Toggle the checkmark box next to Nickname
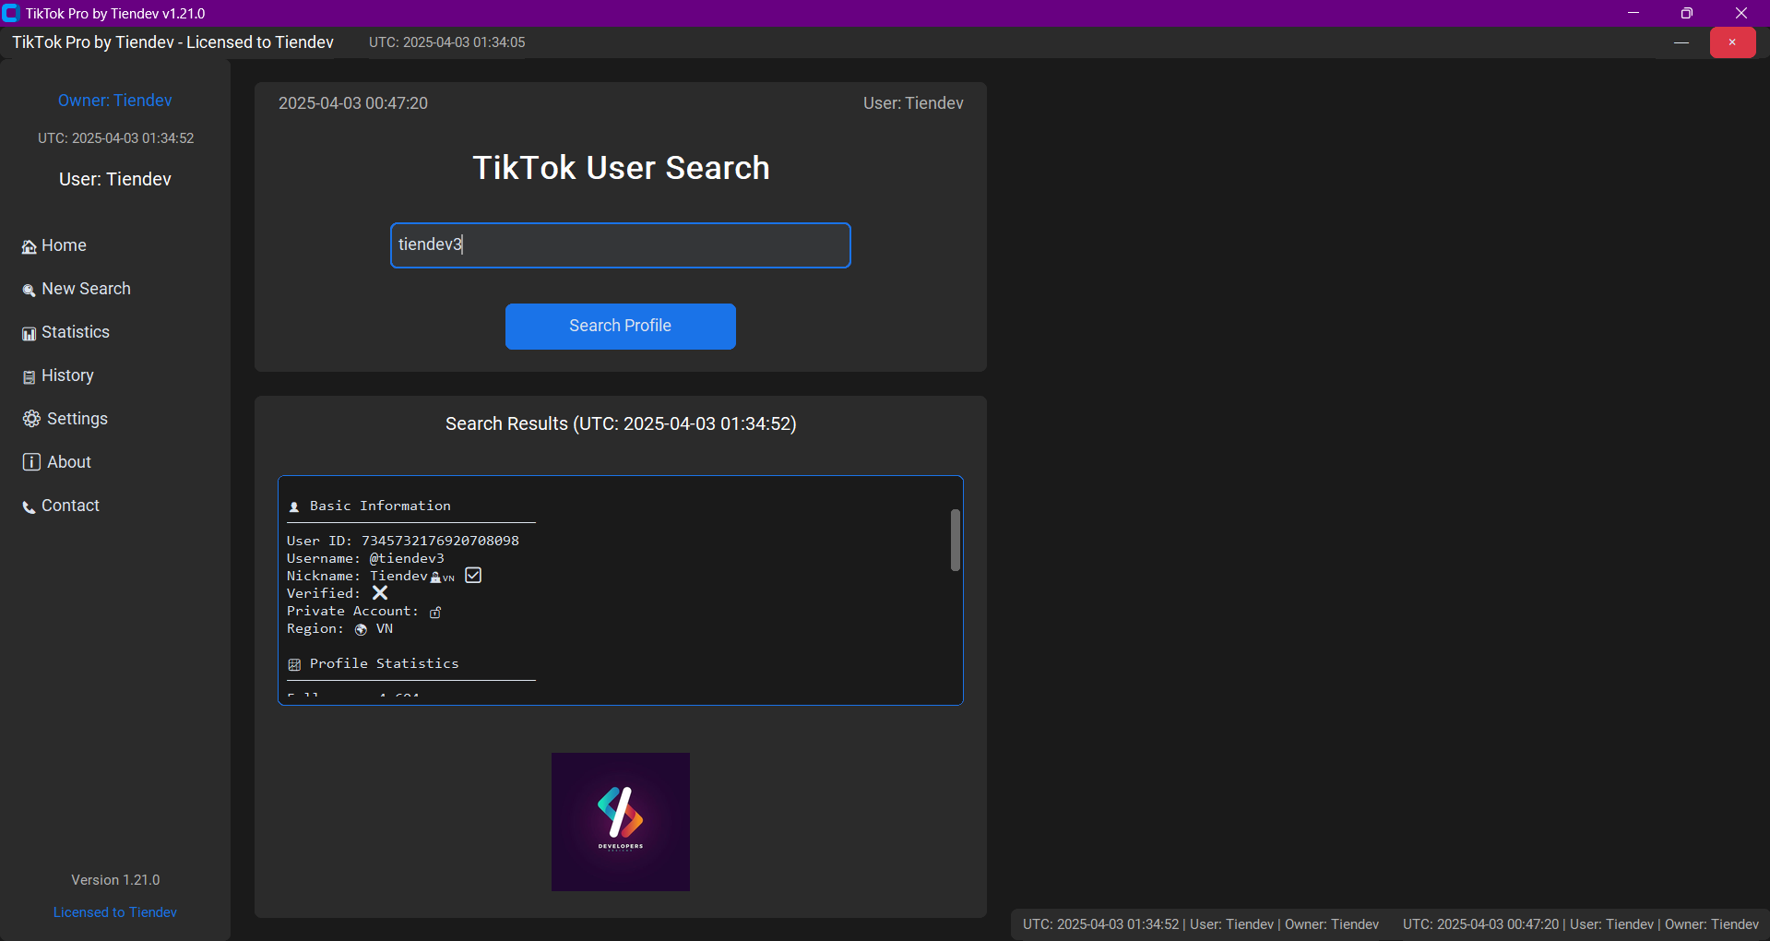Image resolution: width=1770 pixels, height=941 pixels. point(473,576)
